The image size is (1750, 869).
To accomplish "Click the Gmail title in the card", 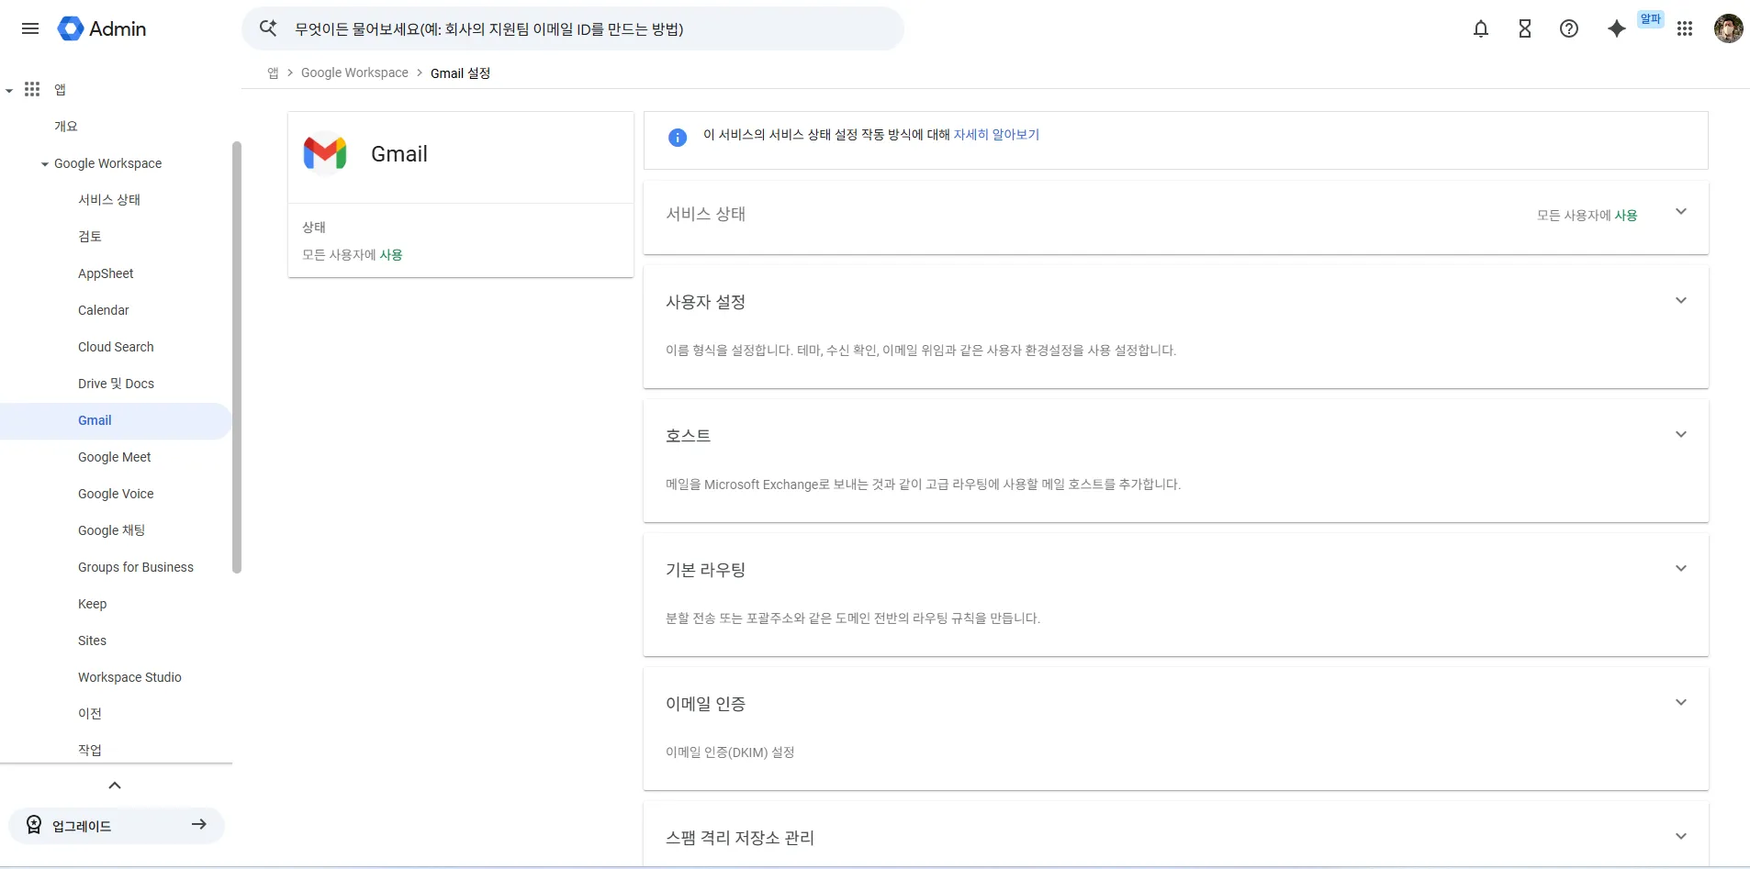I will point(399,154).
